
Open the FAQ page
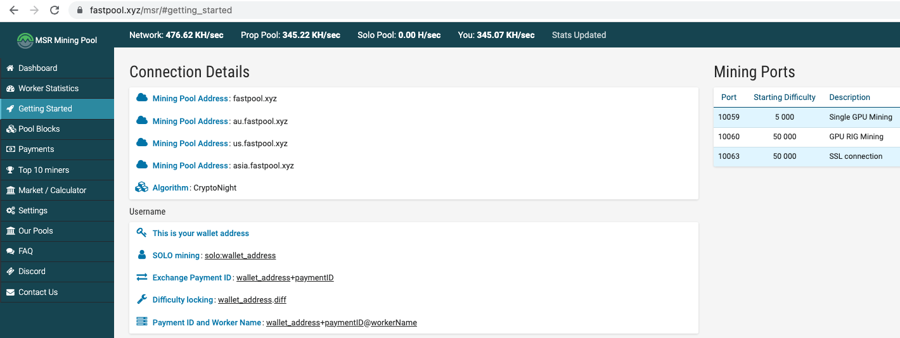57,251
